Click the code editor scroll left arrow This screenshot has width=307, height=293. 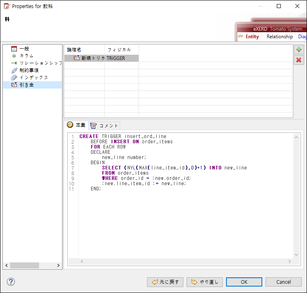82,261
